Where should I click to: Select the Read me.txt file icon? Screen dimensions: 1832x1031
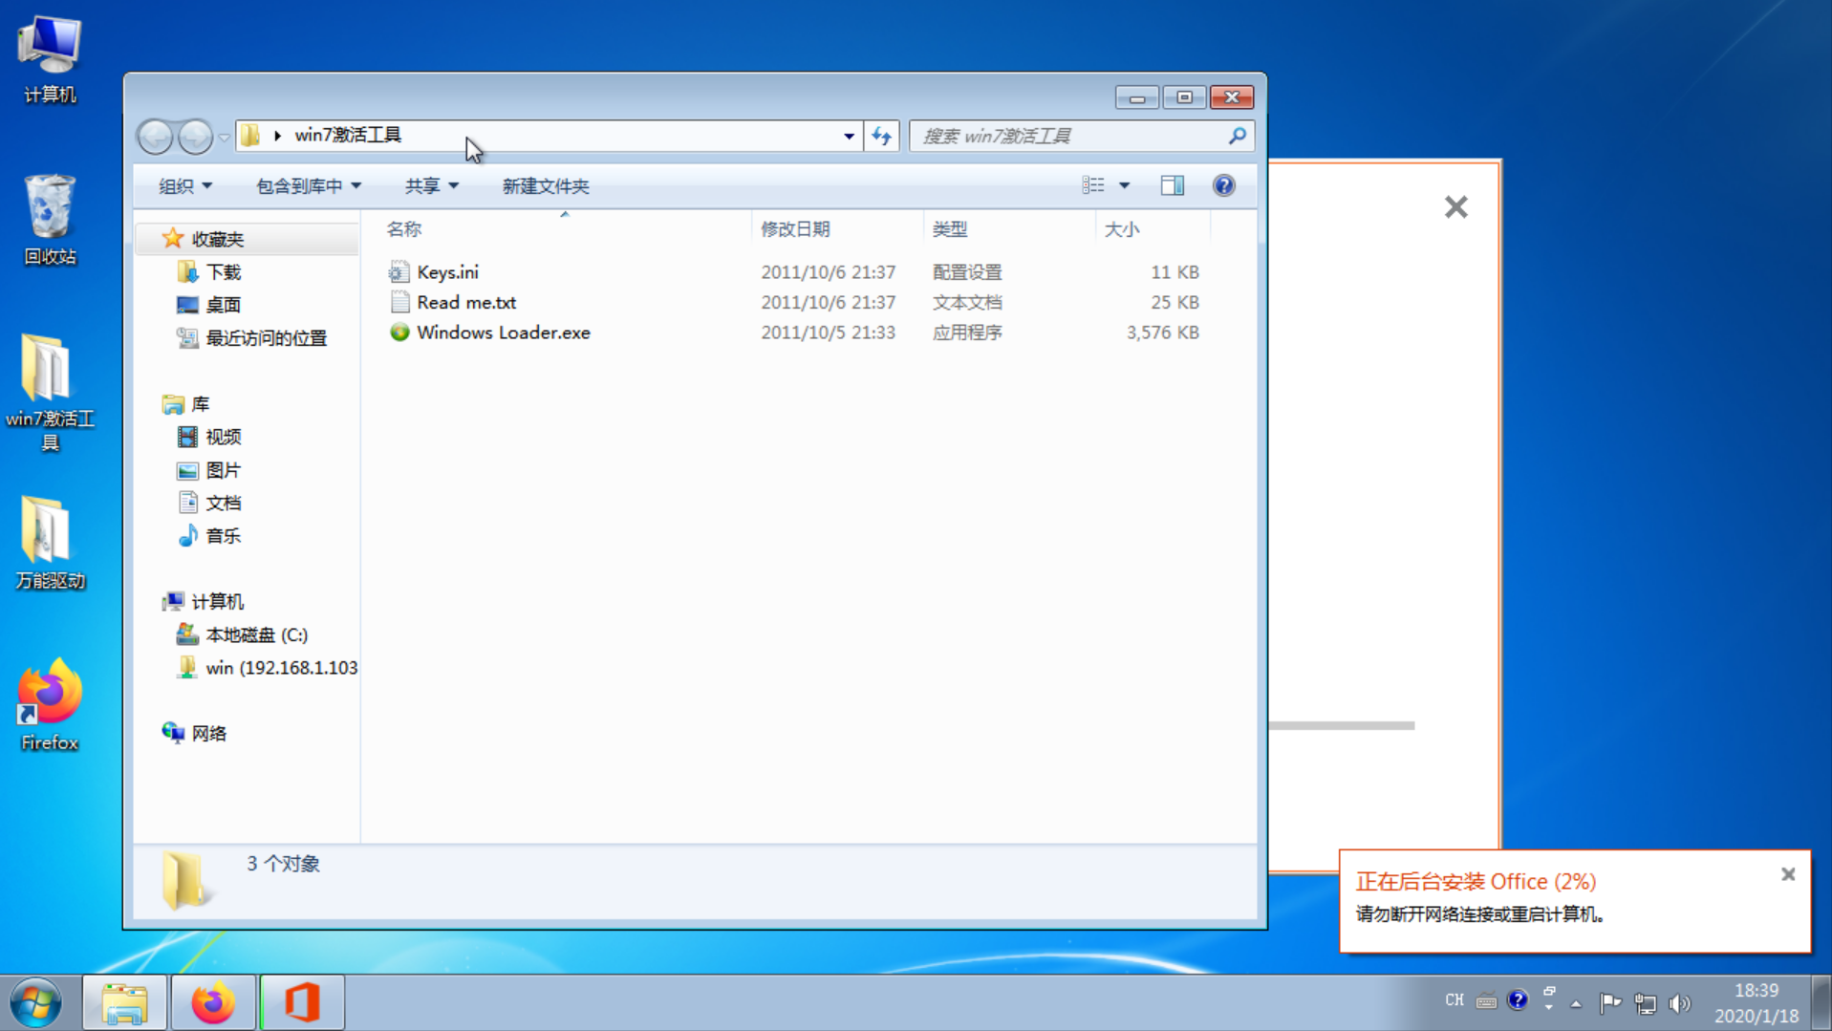pos(399,302)
